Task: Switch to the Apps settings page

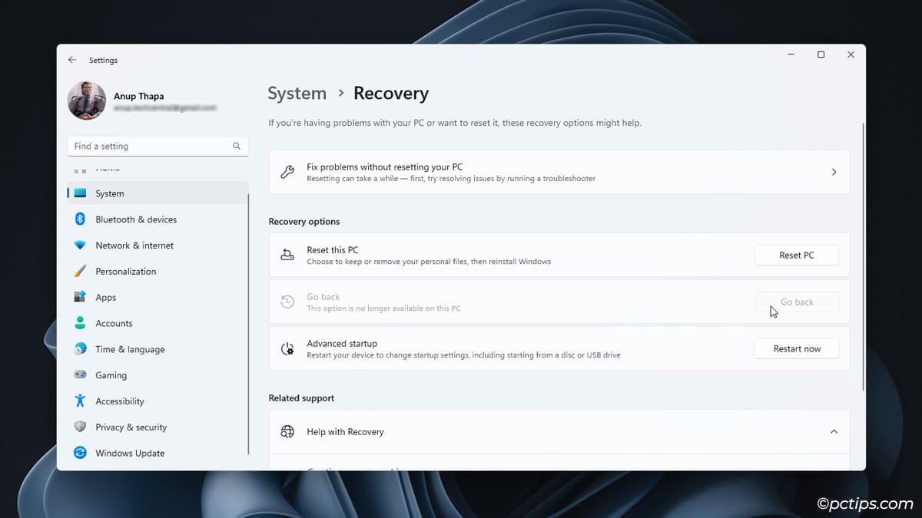Action: [x=108, y=297]
